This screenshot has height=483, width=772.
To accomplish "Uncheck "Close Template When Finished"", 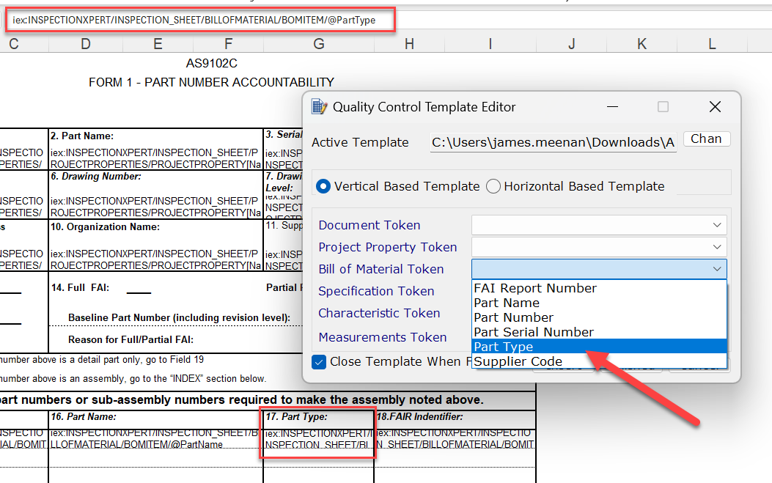I will tap(319, 361).
